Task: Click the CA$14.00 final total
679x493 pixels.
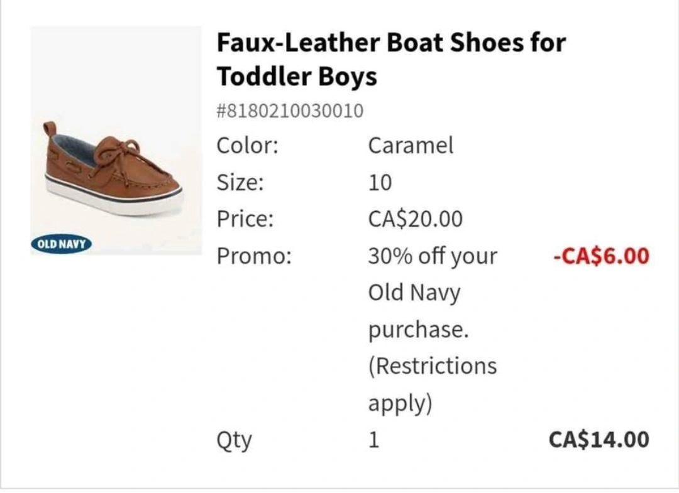Action: pos(599,440)
